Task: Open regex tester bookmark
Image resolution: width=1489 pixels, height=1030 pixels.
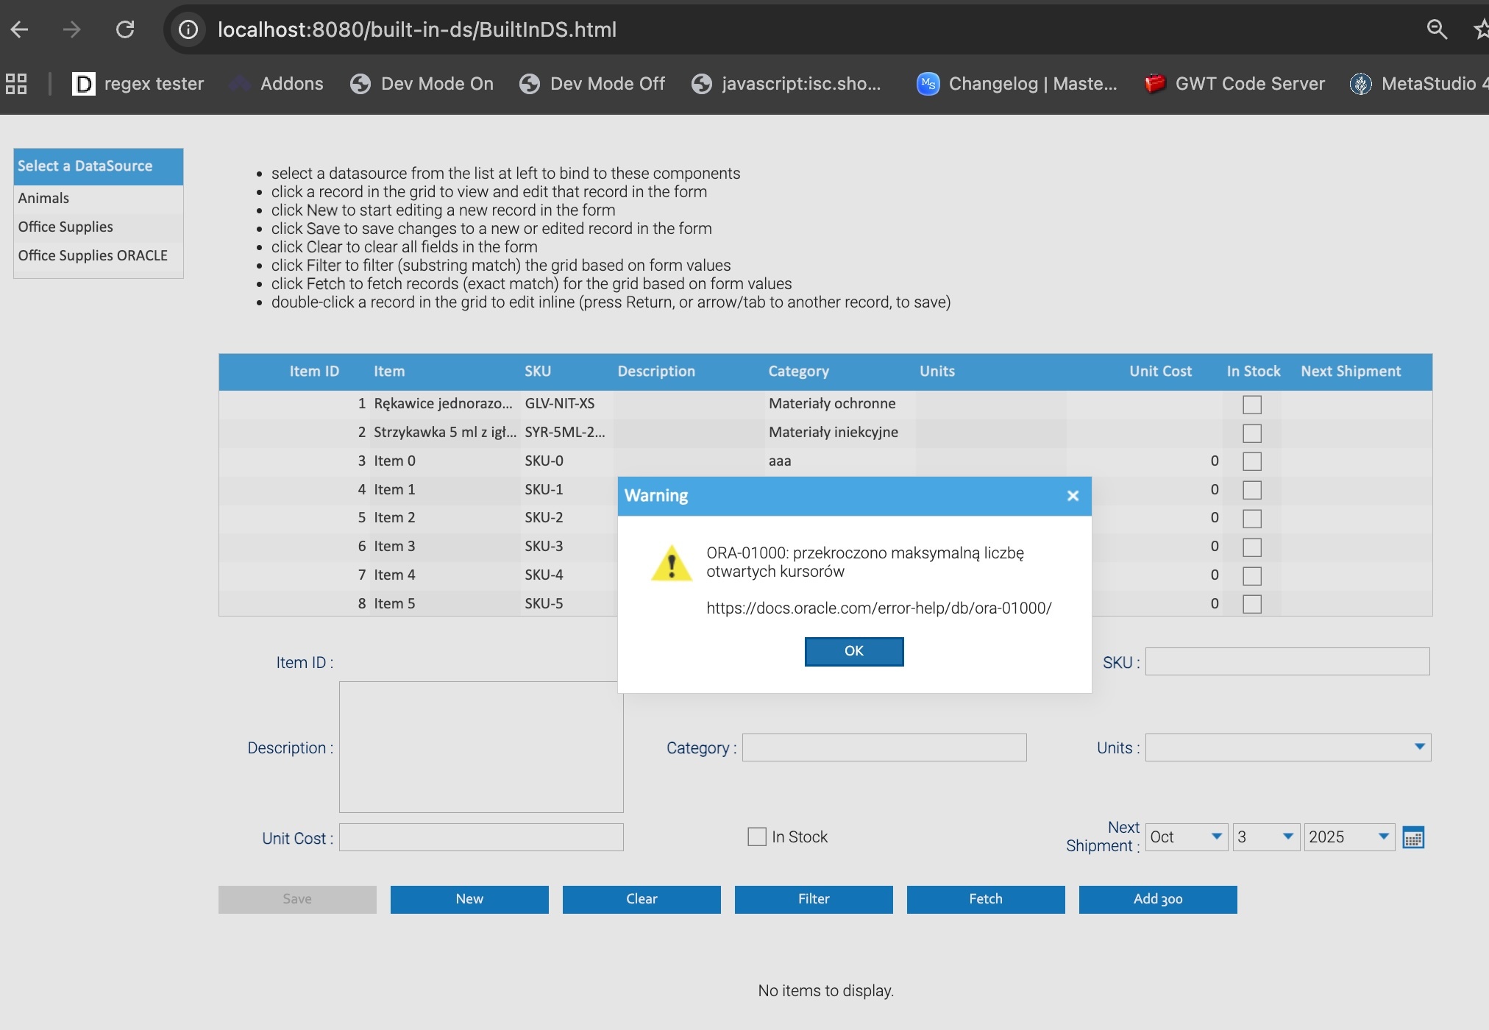Action: pyautogui.click(x=138, y=84)
